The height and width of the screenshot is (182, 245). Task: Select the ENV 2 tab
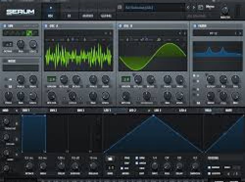[x=53, y=111]
